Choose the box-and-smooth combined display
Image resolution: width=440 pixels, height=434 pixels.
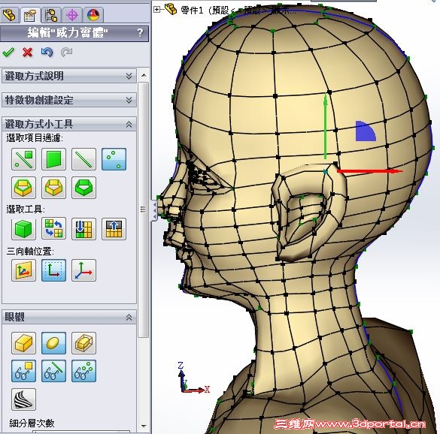pyautogui.click(x=83, y=343)
